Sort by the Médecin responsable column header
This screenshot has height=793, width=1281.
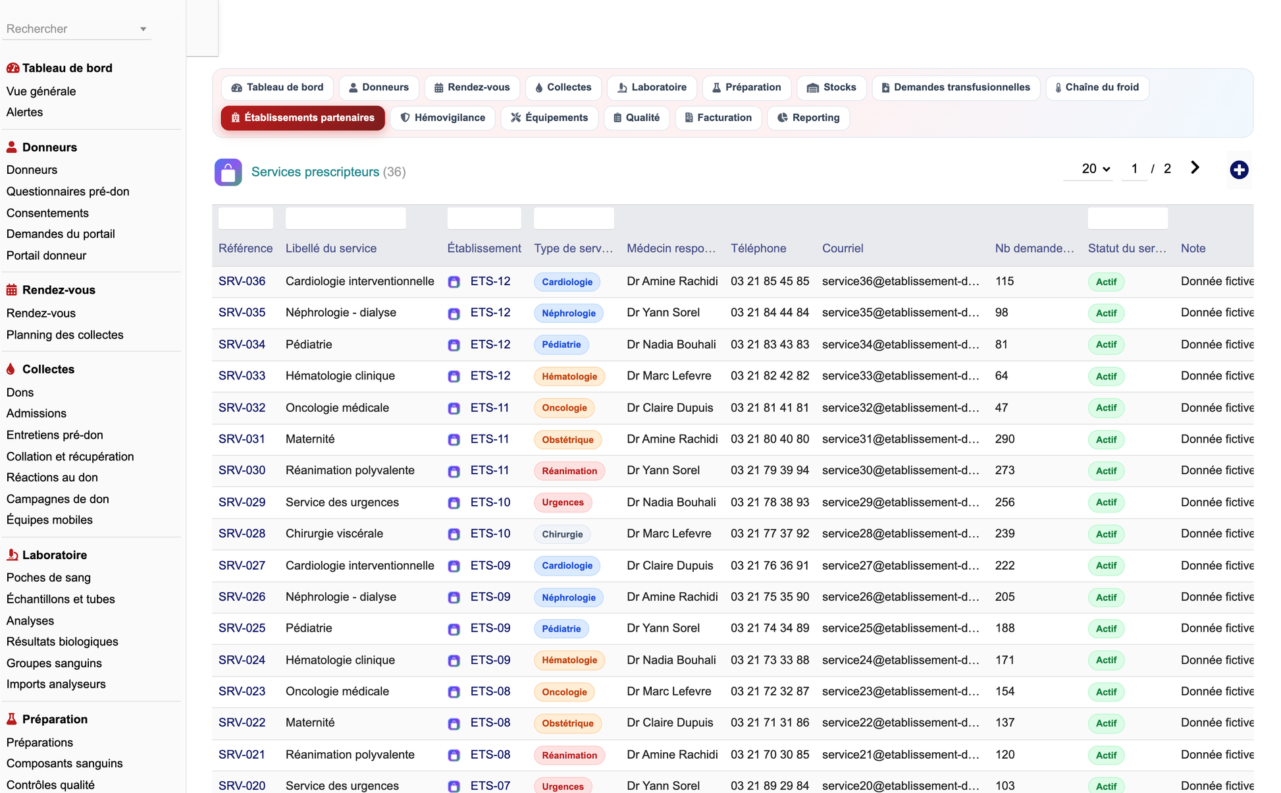671,248
